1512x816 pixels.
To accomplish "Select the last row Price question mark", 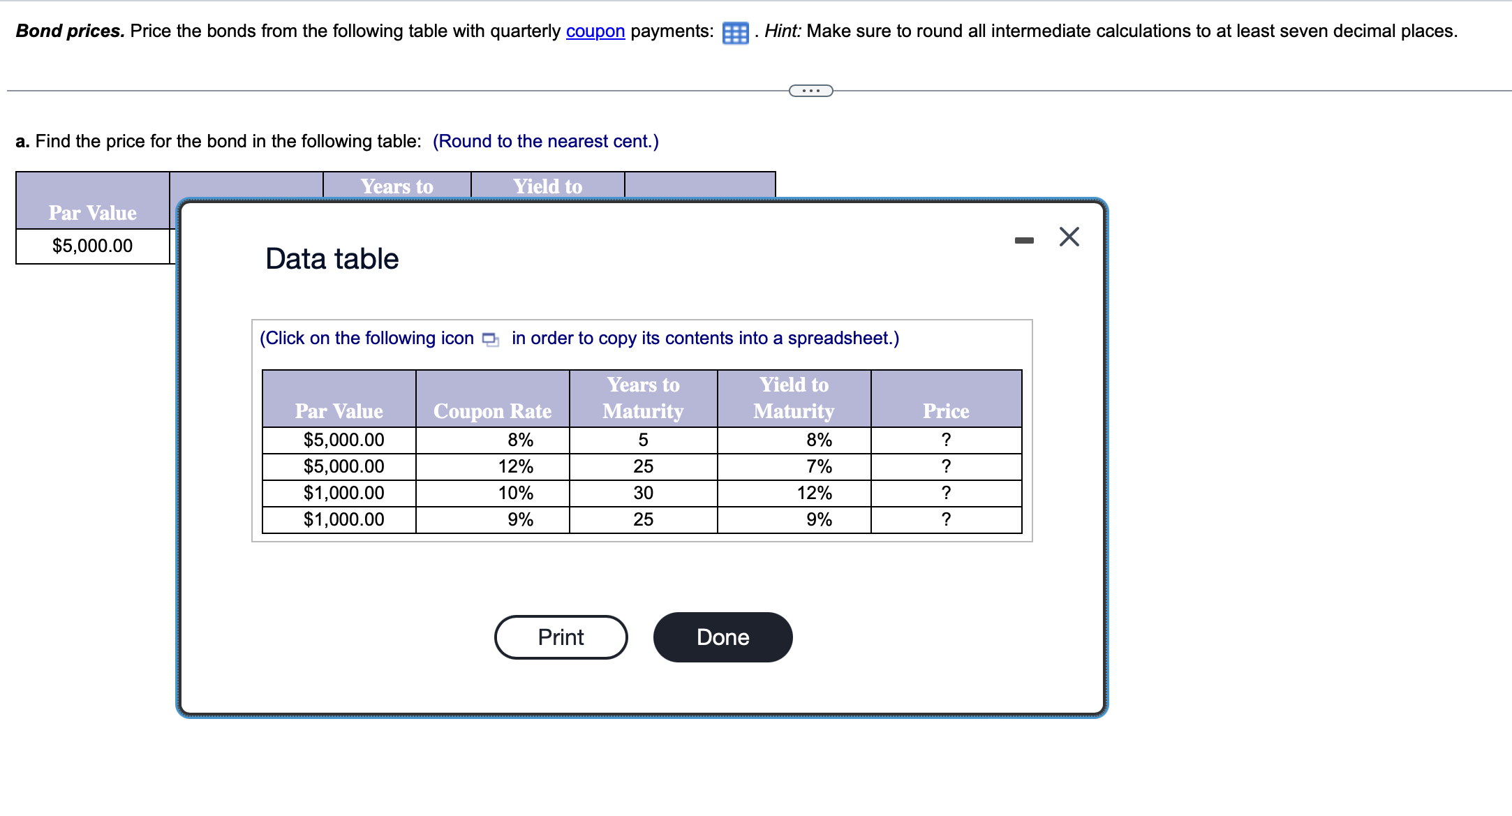I will coord(945,519).
